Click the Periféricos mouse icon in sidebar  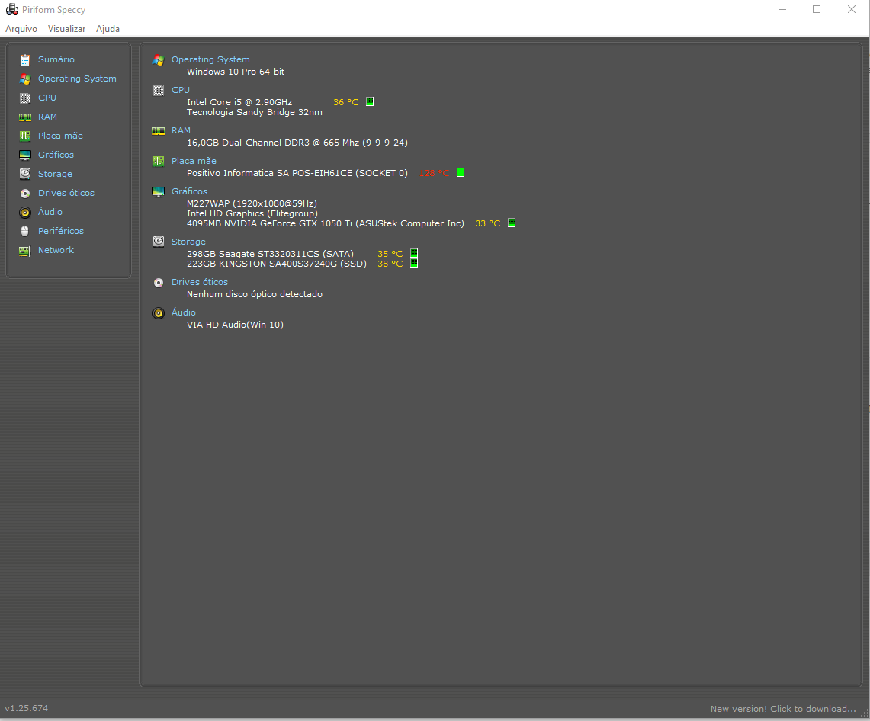(25, 231)
